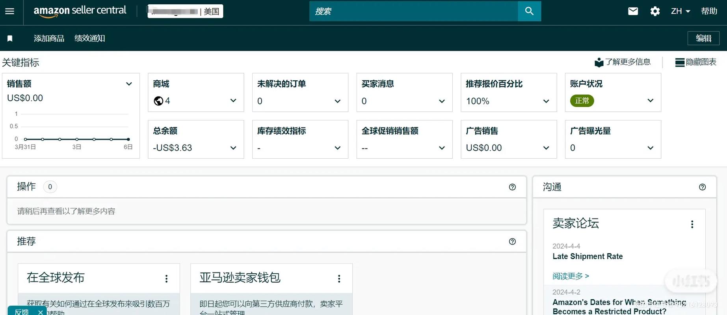Open the Late Shipment Rate post
This screenshot has width=727, height=315.
point(588,256)
